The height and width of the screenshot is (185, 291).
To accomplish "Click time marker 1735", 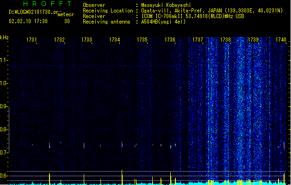I will click(x=142, y=40).
